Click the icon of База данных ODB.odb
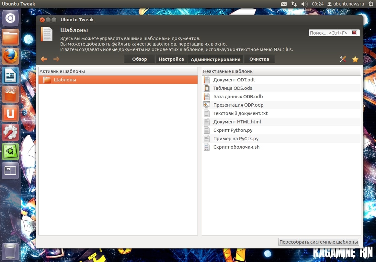The height and width of the screenshot is (262, 376). click(x=207, y=96)
